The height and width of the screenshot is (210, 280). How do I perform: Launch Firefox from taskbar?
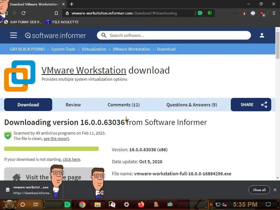point(141,205)
